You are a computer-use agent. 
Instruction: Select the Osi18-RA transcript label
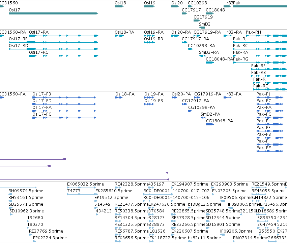124,32
